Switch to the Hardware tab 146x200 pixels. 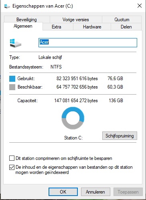(x=92, y=27)
